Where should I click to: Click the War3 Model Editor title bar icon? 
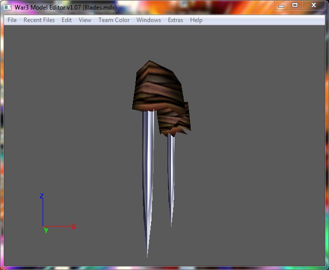[8, 8]
